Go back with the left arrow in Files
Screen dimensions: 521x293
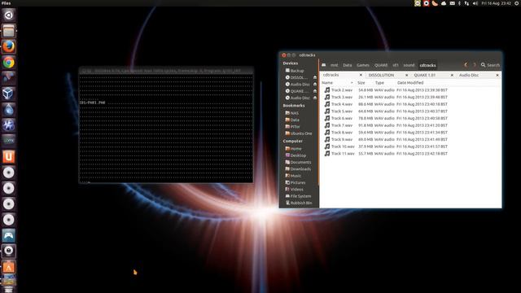466,65
